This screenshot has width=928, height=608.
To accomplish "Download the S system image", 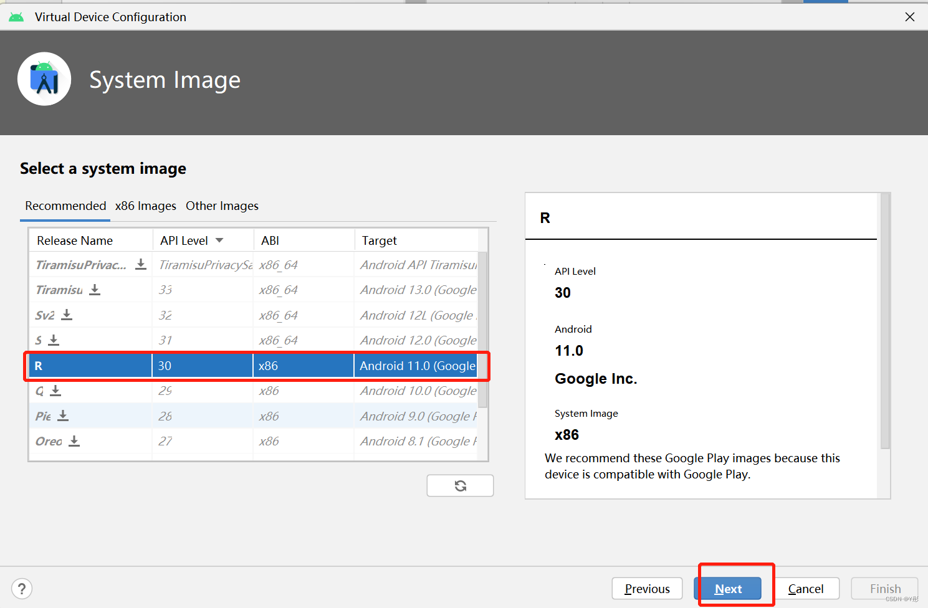I will pyautogui.click(x=54, y=340).
